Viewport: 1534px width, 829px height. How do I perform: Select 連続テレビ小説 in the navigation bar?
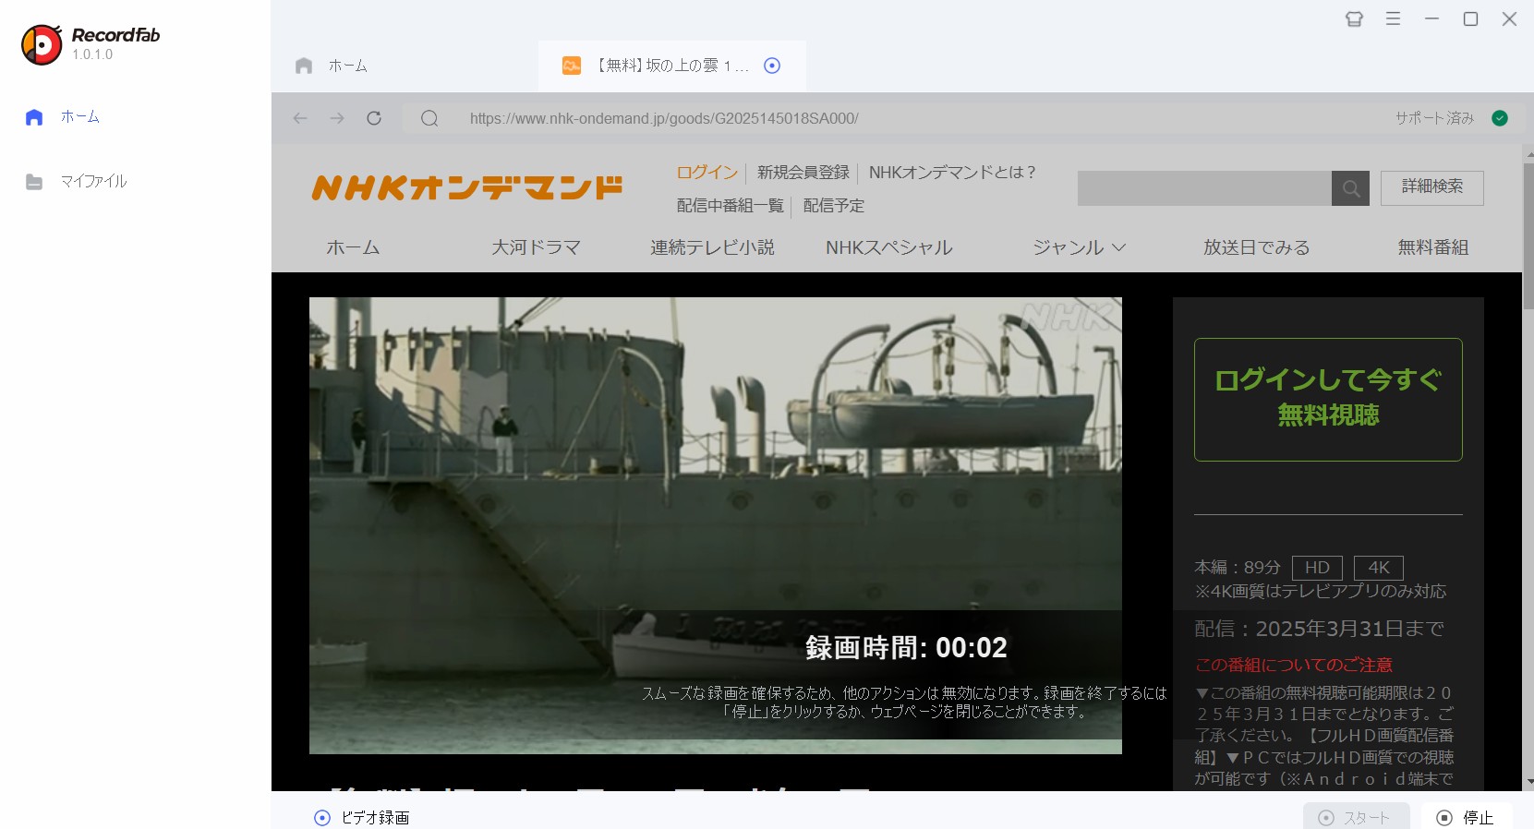(712, 247)
